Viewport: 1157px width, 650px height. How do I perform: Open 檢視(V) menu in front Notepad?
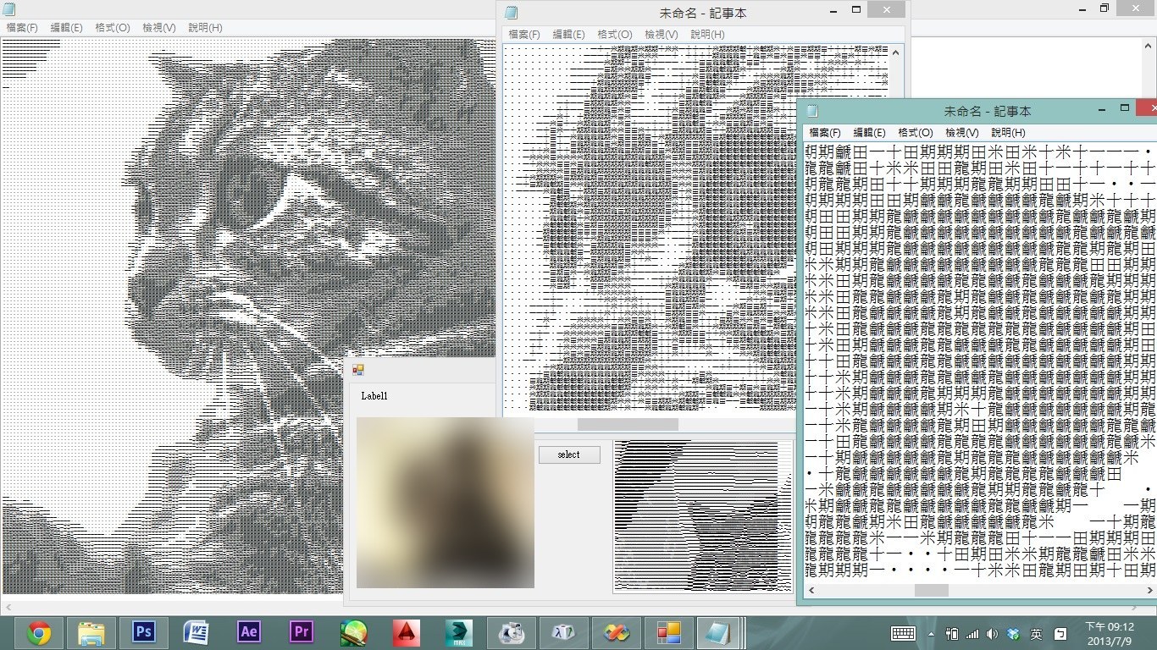pos(961,133)
